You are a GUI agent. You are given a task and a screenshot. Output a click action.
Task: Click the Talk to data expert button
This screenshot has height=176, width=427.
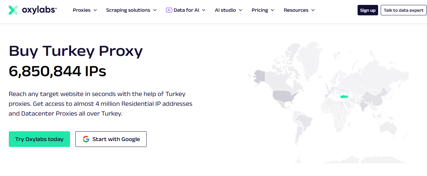404,10
